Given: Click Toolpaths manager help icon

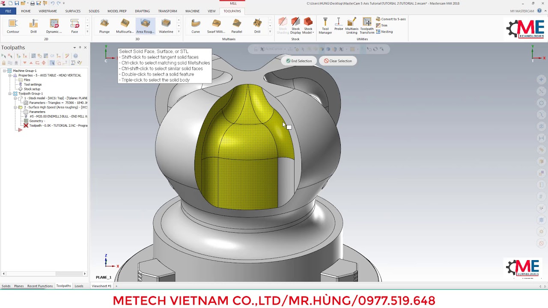Looking at the screenshot, I should [75, 56].
